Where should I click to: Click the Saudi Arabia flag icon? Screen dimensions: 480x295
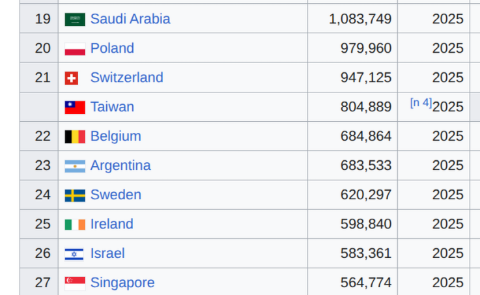[75, 20]
